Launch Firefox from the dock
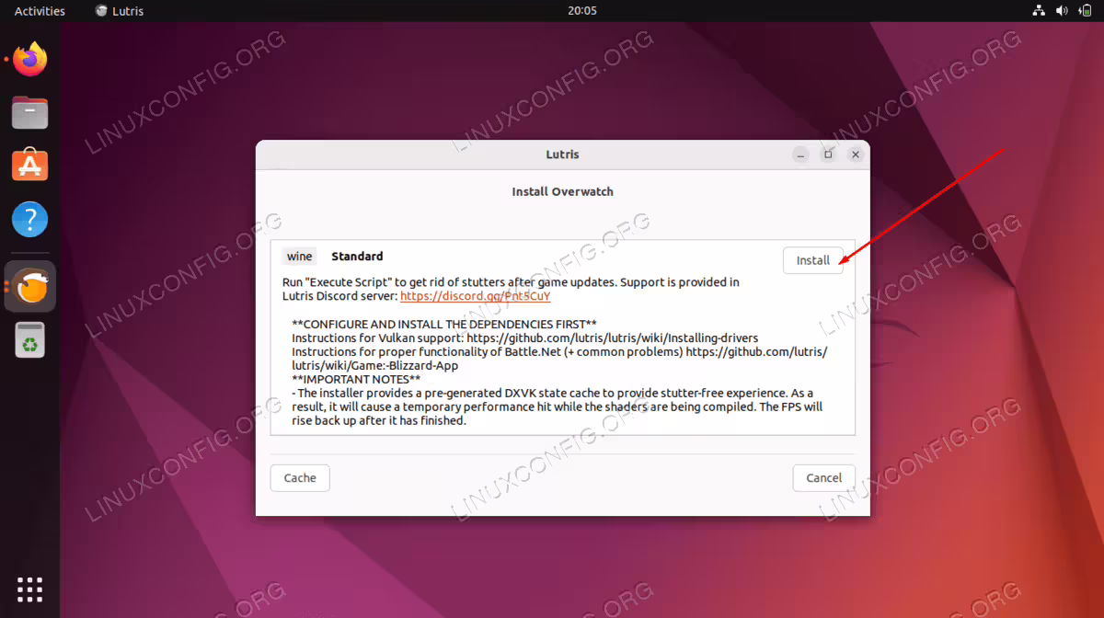 point(30,60)
